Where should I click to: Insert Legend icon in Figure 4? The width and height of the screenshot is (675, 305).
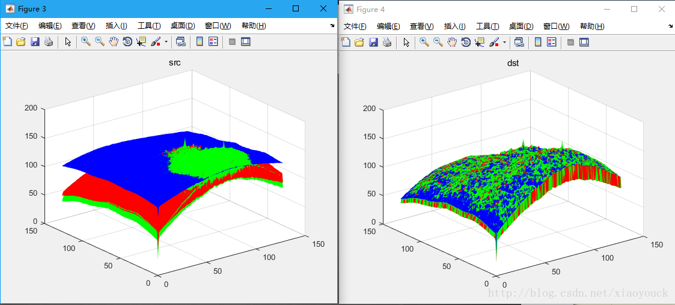551,42
